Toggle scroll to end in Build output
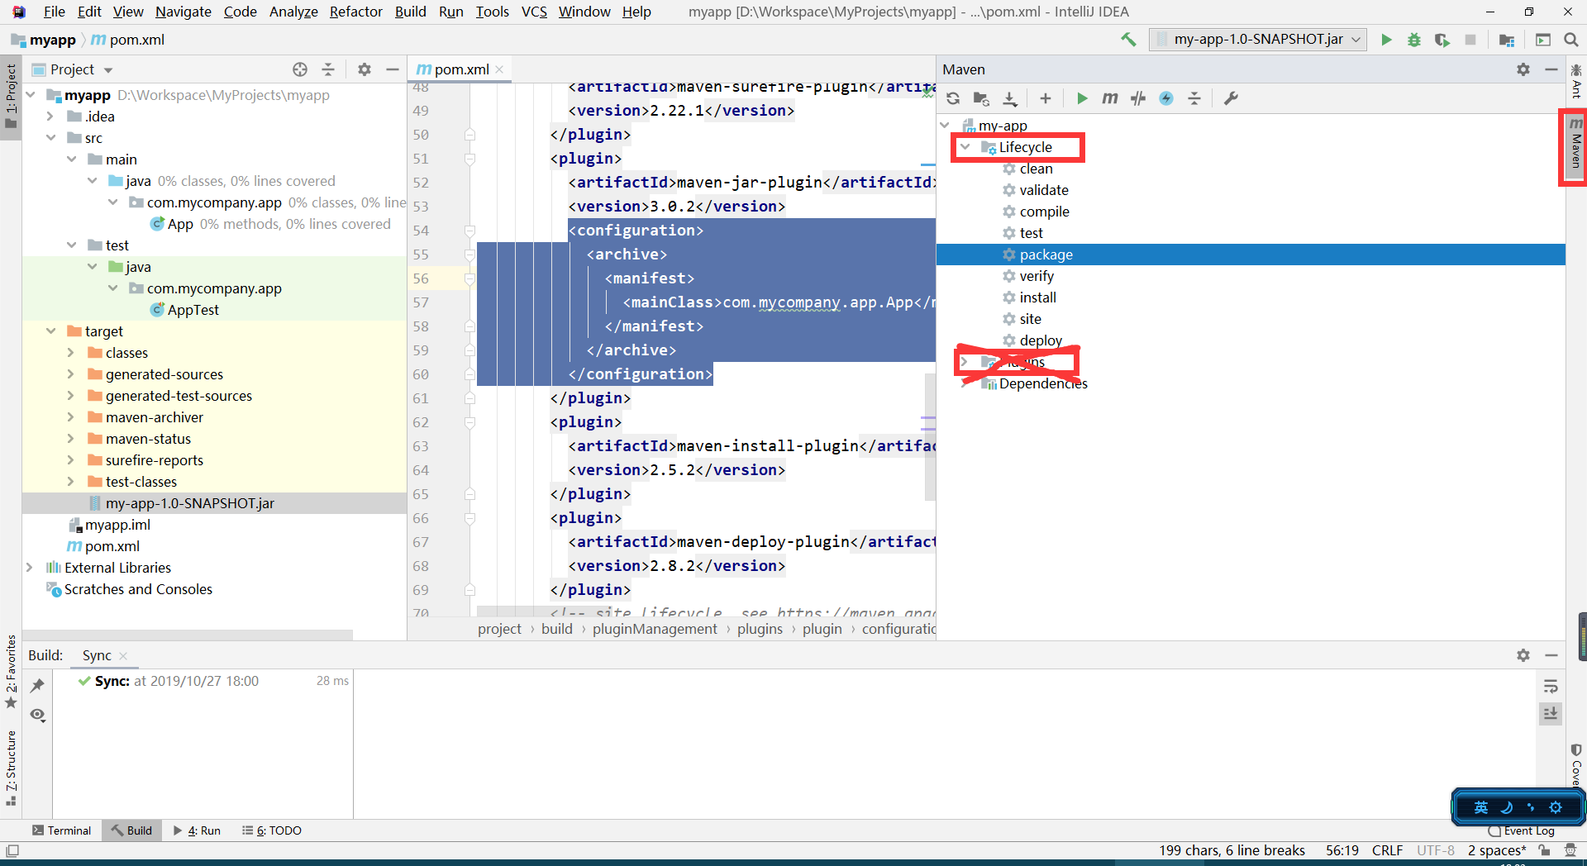The width and height of the screenshot is (1587, 866). click(x=1551, y=713)
